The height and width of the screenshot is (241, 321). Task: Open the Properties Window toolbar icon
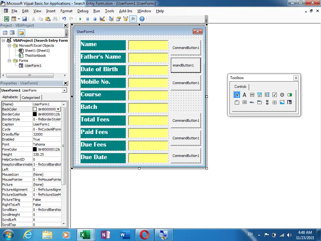[118, 19]
